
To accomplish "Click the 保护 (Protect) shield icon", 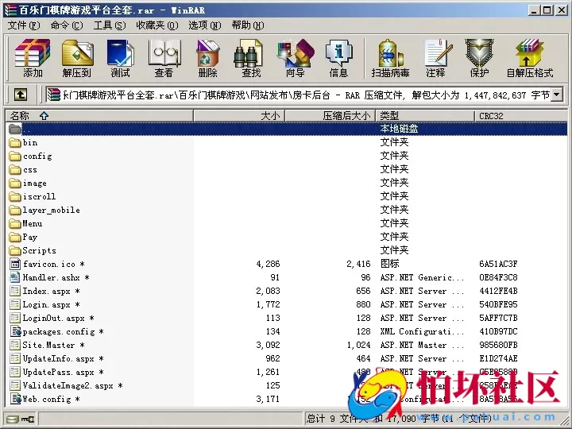I will 479,58.
